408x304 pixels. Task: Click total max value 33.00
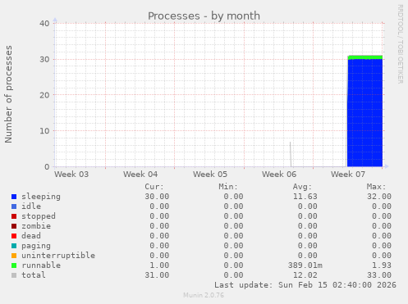pyautogui.click(x=379, y=275)
